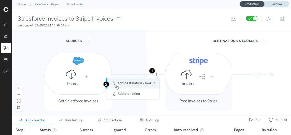Switch to Production environment
This screenshot has width=291, height=135.
coord(252,4)
